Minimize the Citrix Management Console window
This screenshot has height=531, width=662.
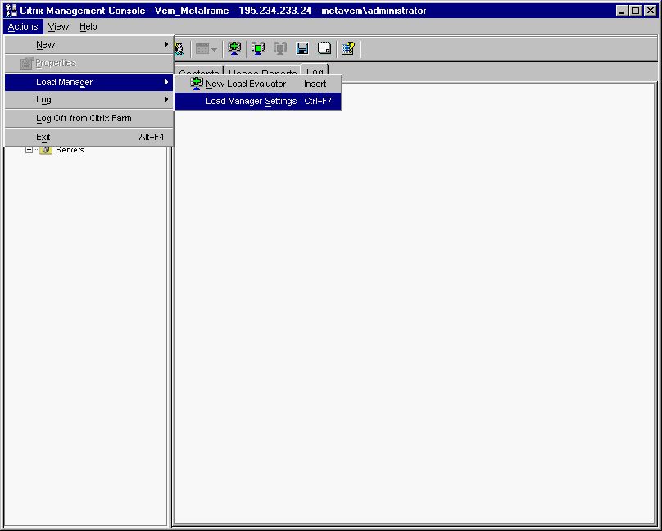pos(622,11)
